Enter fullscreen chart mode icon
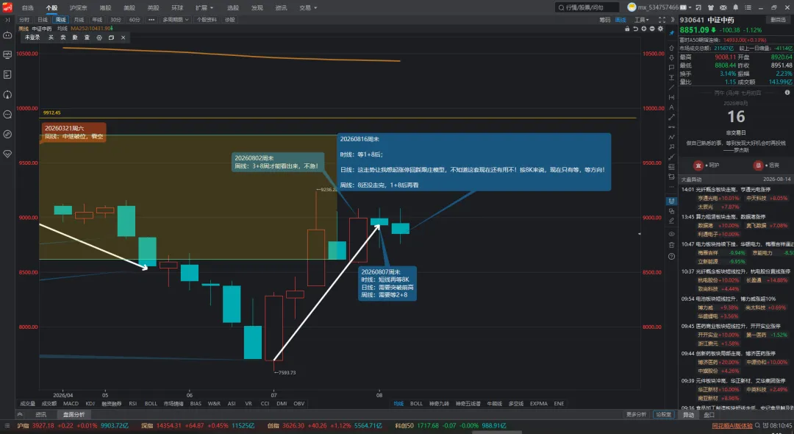This screenshot has width=794, height=434. [x=662, y=20]
